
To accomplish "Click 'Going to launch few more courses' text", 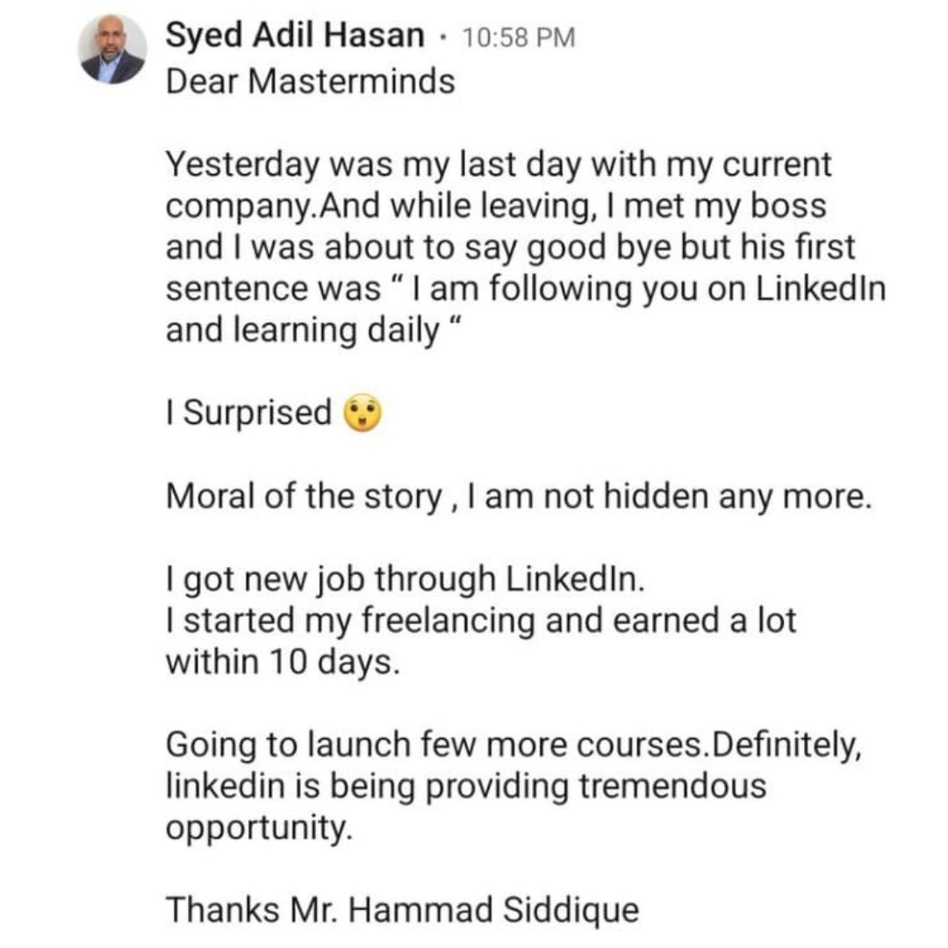I will (x=437, y=745).
